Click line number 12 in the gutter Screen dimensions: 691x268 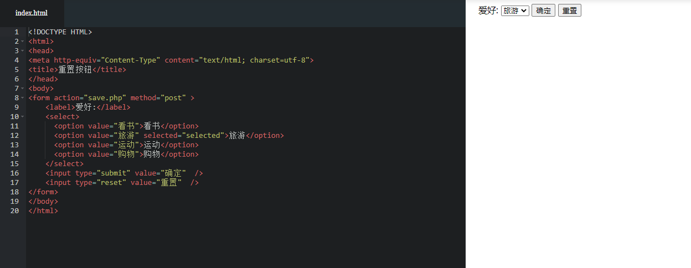click(14, 136)
